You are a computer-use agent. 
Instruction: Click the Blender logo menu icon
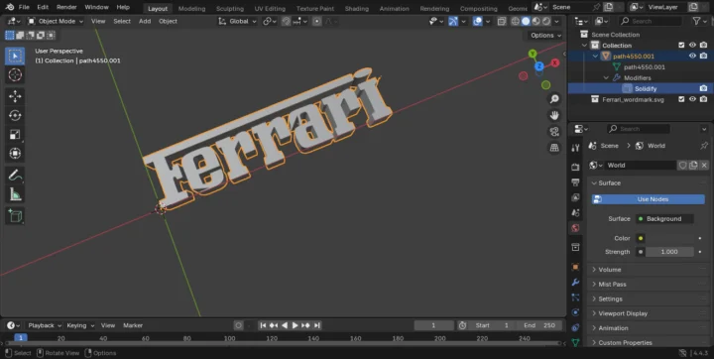tap(10, 7)
